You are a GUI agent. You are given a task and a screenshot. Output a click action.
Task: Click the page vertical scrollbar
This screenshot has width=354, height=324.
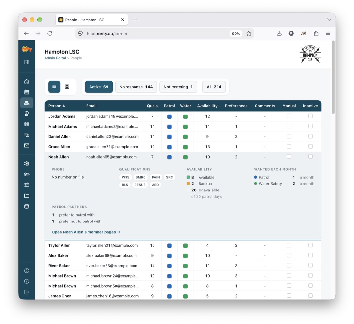click(x=333, y=77)
